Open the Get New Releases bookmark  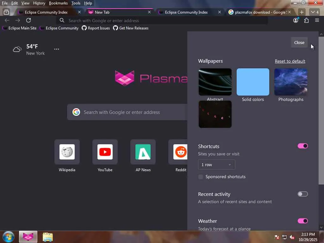(131, 28)
